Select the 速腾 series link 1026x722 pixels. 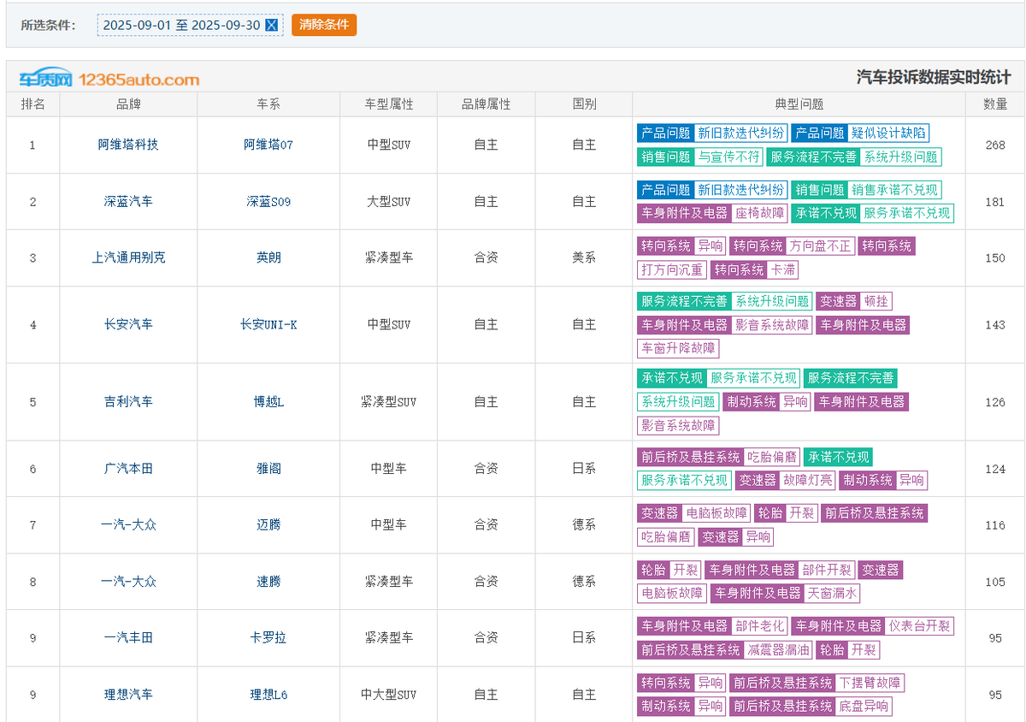pos(268,582)
